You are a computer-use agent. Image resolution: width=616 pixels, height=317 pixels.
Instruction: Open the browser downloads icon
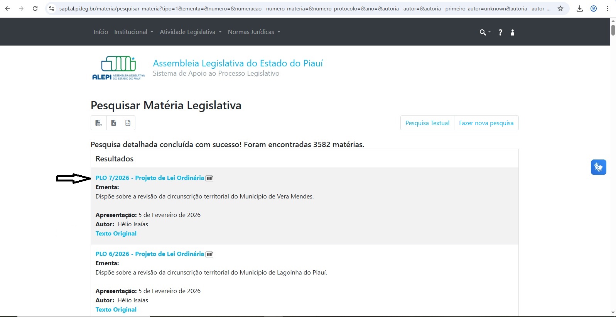[x=579, y=8]
